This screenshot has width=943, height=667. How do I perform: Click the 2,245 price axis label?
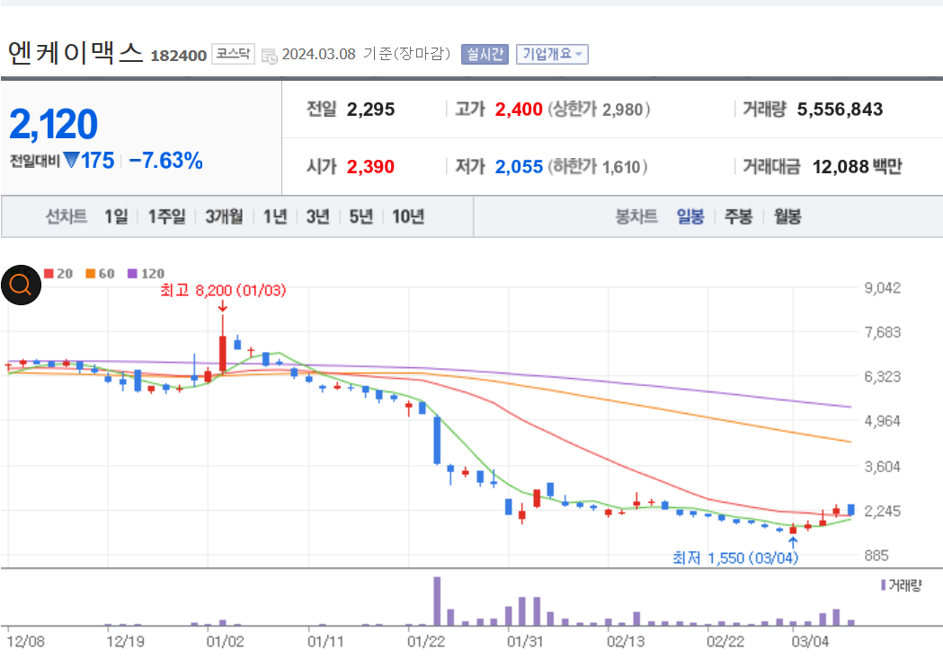coord(882,511)
